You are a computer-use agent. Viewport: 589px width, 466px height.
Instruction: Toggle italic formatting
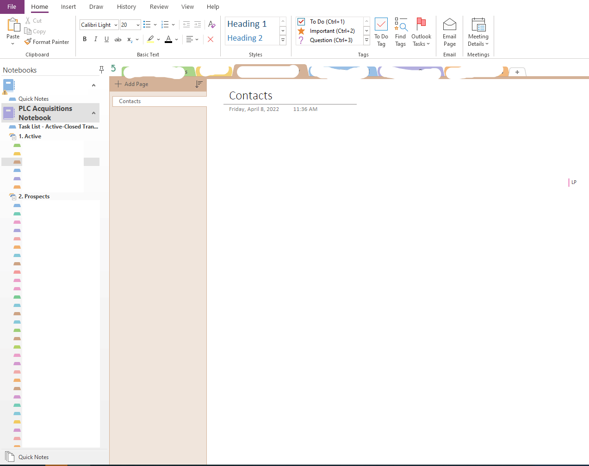[95, 39]
